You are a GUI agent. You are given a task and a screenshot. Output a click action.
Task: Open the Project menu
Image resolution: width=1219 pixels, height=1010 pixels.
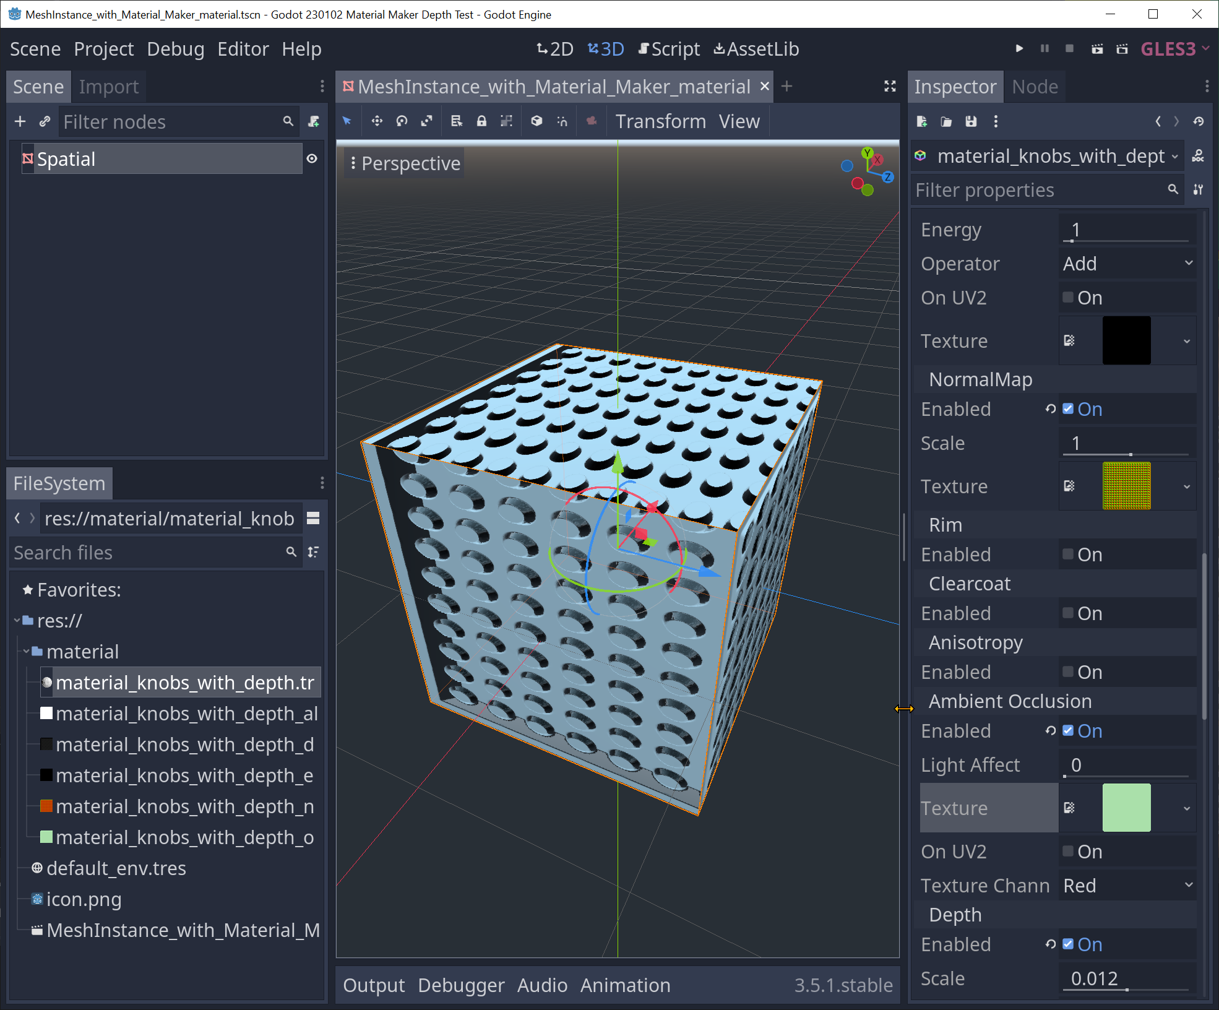(x=103, y=49)
